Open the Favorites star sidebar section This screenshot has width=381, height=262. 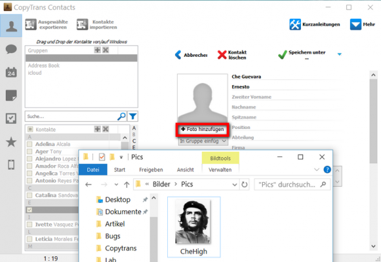(x=11, y=142)
